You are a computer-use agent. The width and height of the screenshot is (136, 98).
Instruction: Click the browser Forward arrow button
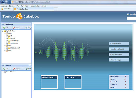6,2
